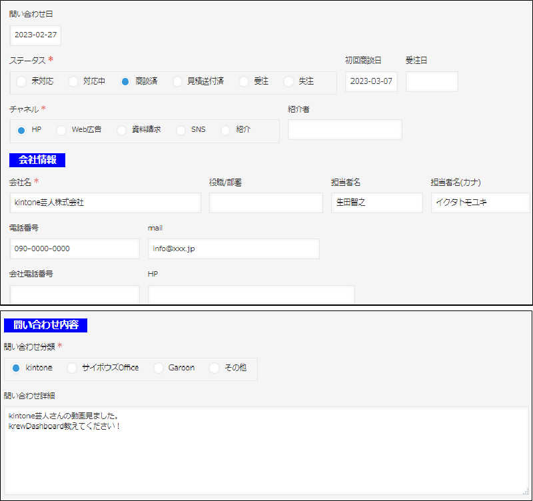This screenshot has width=533, height=501.
Task: Click the 担当者名(カナ) field
Action: click(x=480, y=203)
